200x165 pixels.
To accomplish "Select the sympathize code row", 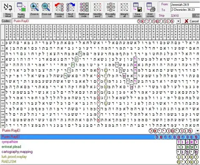I will (x=100, y=142).
